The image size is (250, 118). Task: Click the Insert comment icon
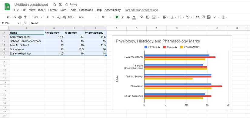point(203,17)
